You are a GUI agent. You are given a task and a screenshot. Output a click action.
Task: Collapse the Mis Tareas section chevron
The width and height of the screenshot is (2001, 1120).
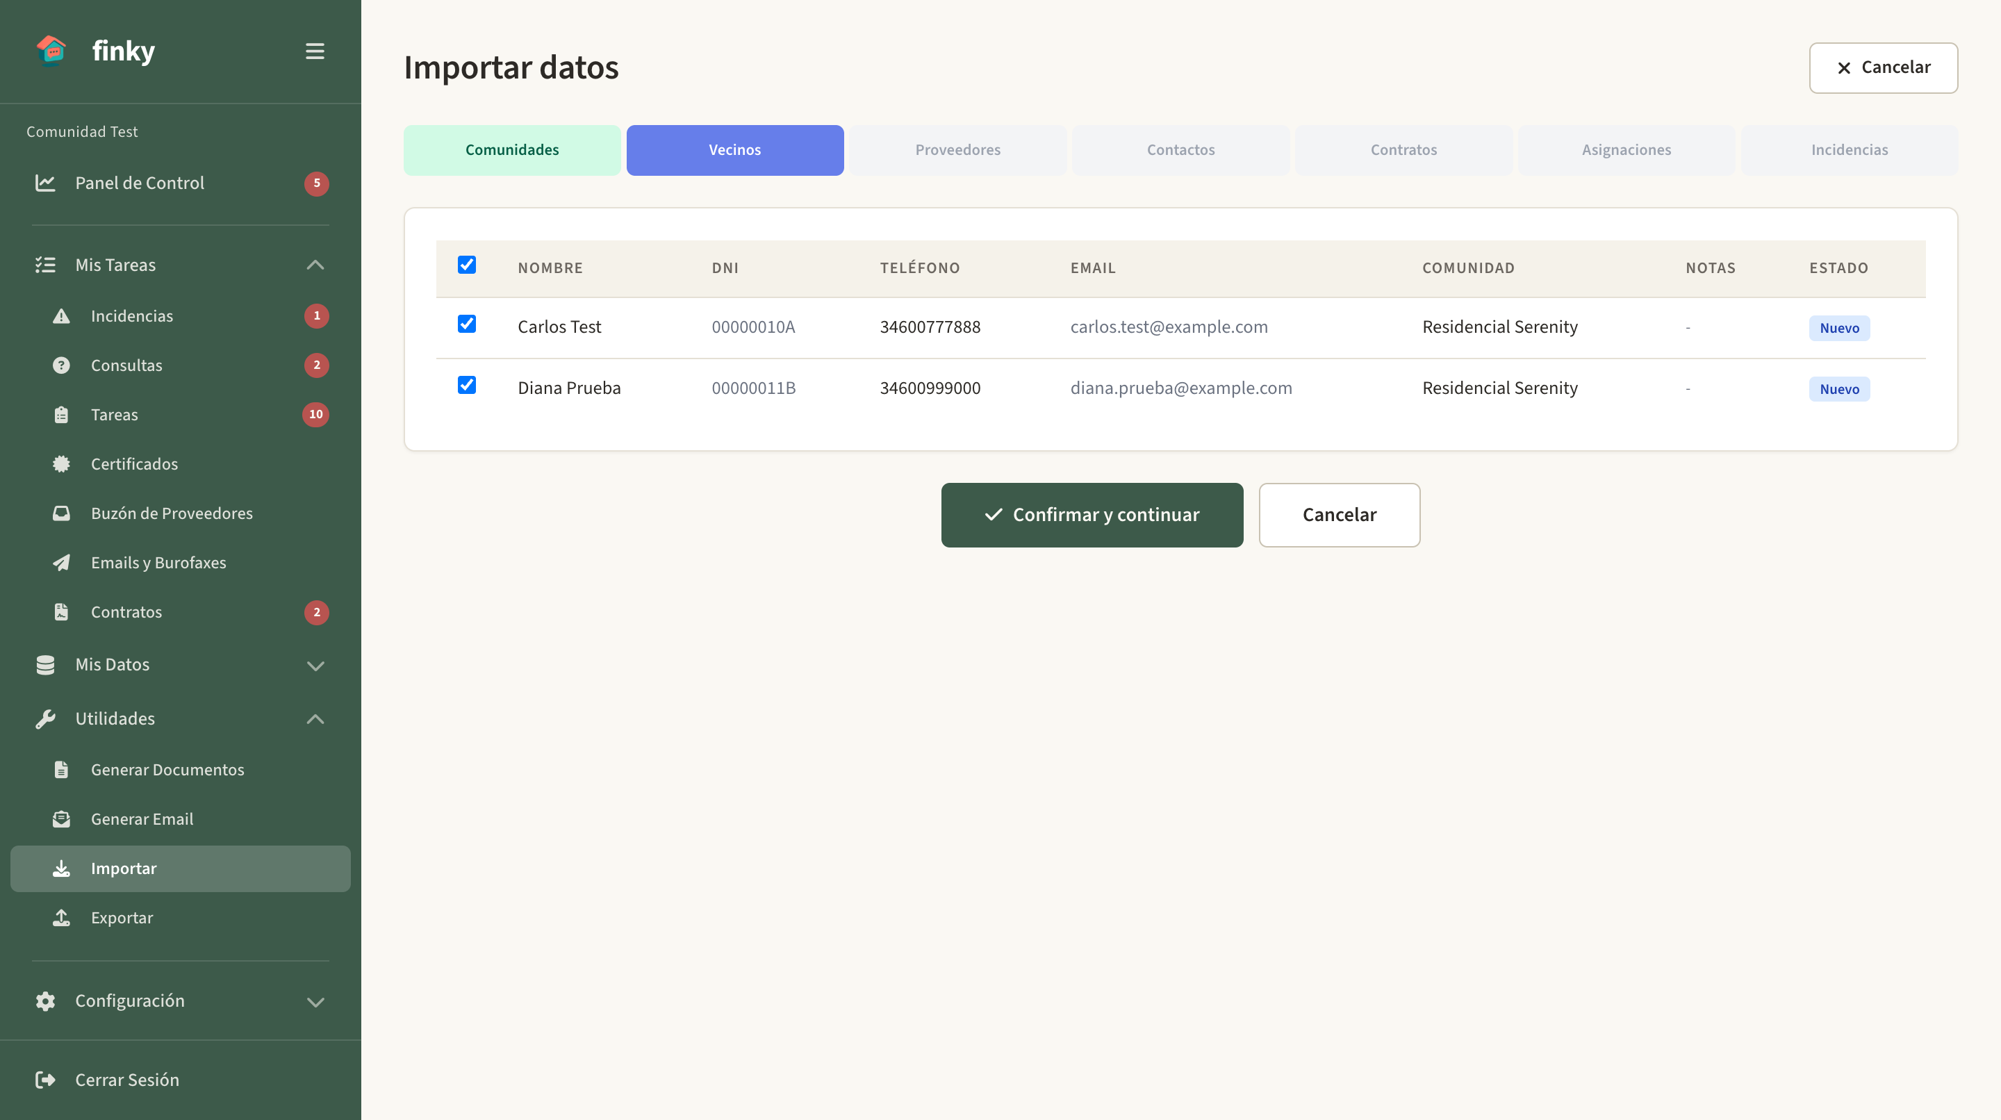315,265
